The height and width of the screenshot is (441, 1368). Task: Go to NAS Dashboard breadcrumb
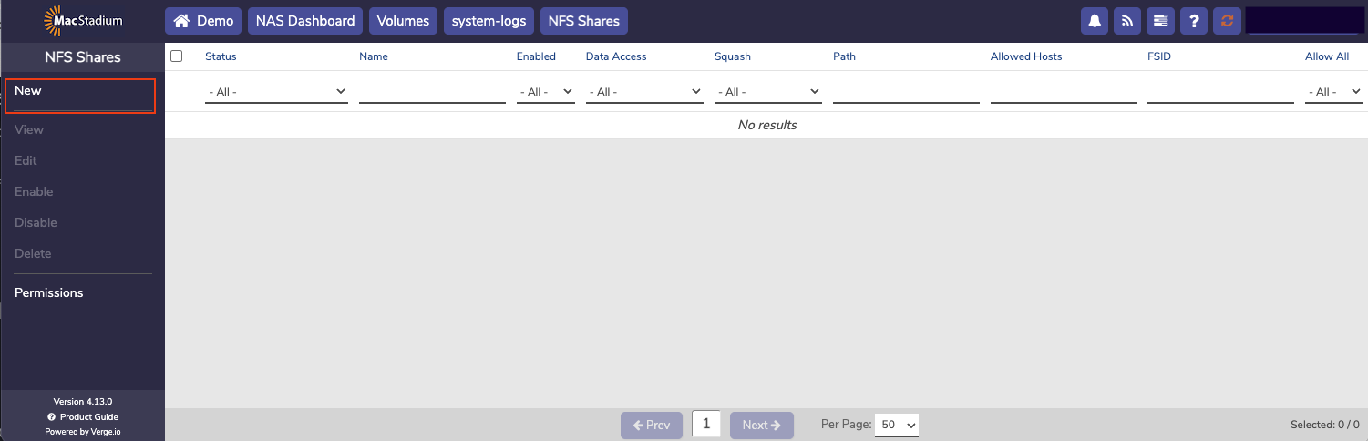click(x=305, y=21)
